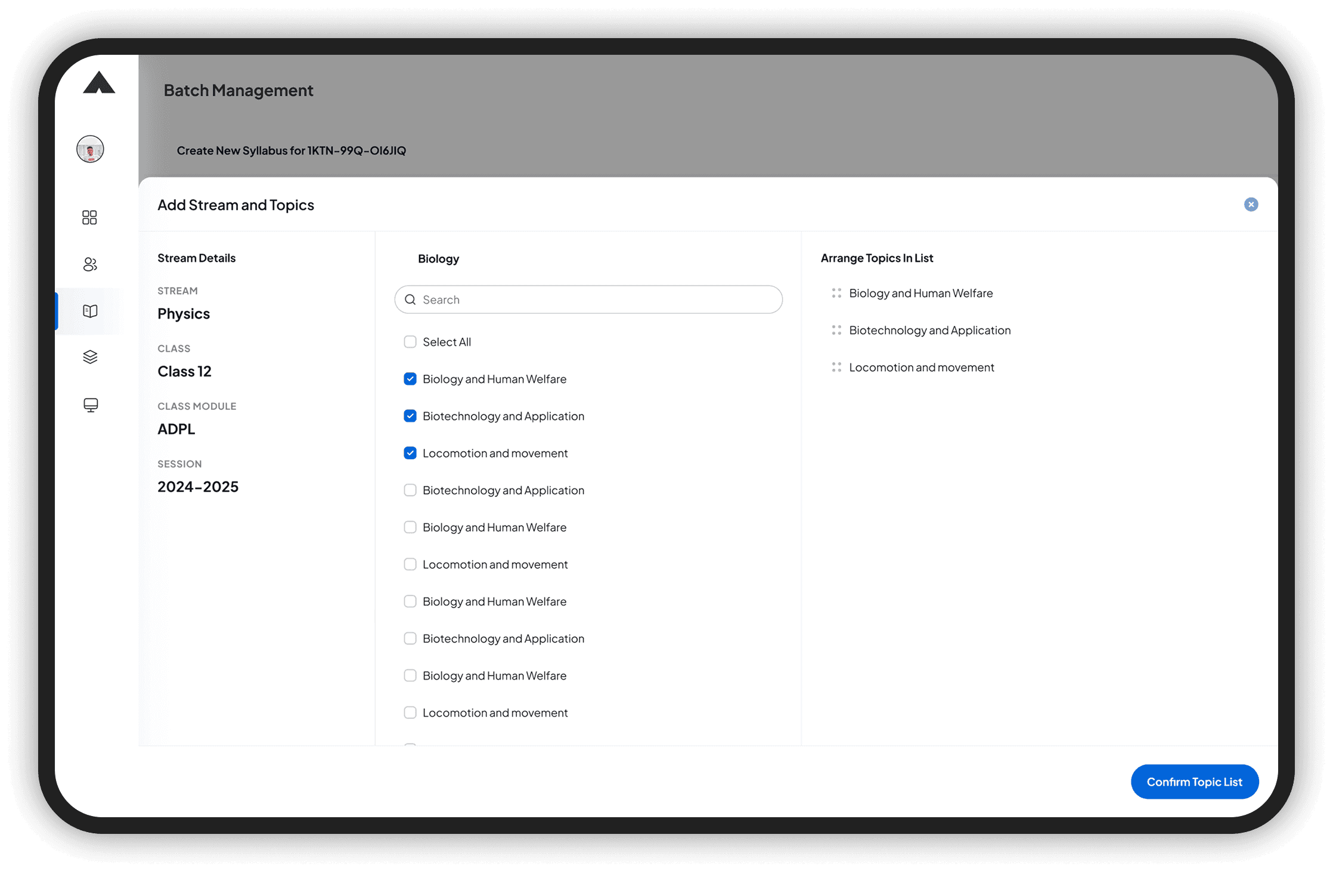Click the triangle app logo

coord(99,83)
